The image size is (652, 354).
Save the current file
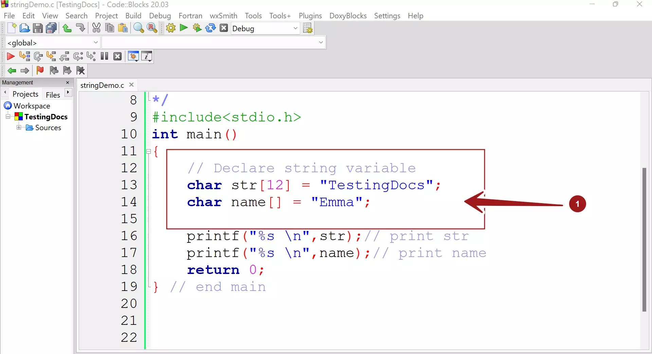(38, 28)
